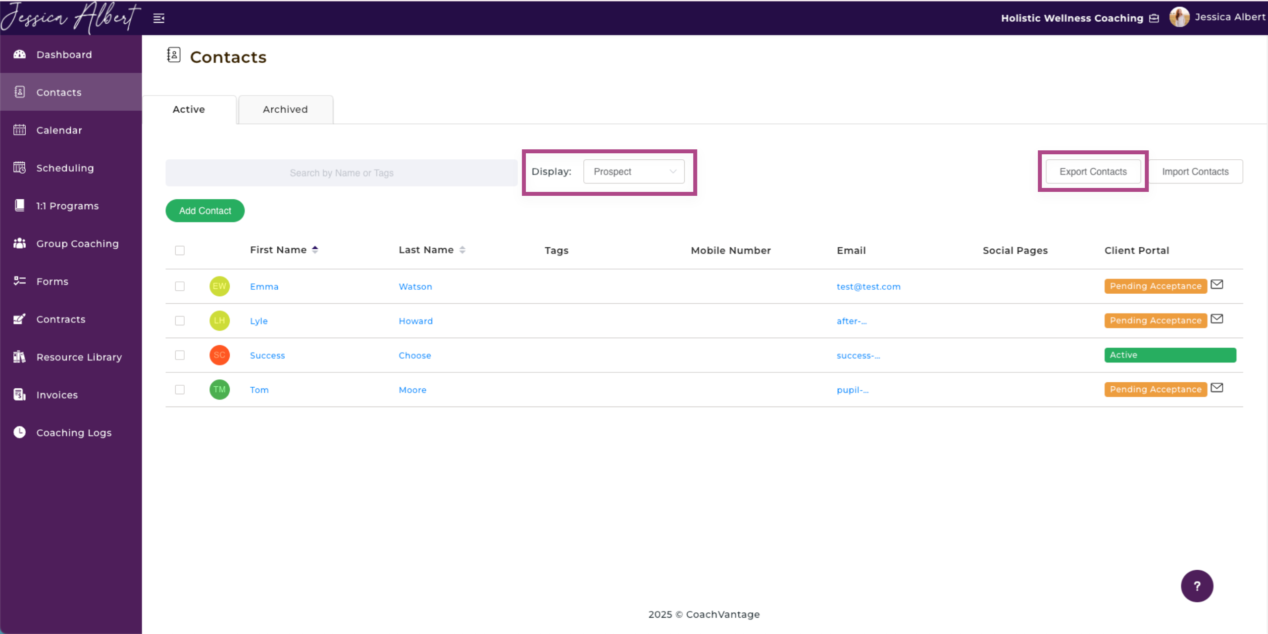The image size is (1268, 634).
Task: Click the envelope icon in Emma Watson's row
Action: tap(1217, 284)
